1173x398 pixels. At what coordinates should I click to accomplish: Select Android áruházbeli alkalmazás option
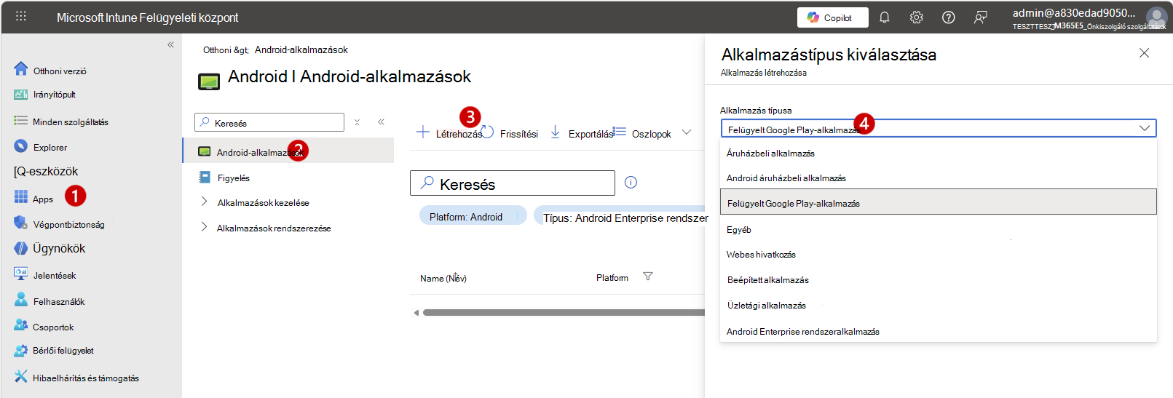point(938,178)
